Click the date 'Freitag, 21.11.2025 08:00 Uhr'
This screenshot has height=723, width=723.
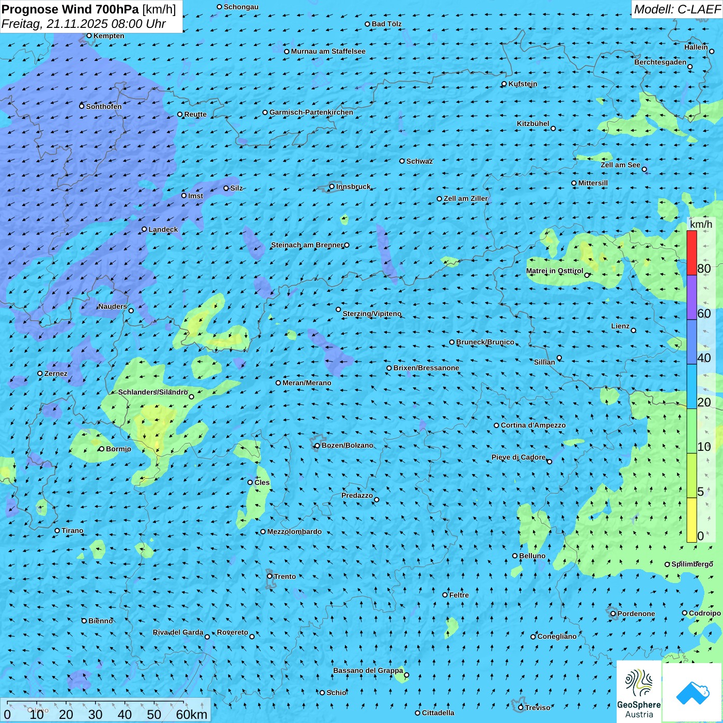pyautogui.click(x=84, y=24)
